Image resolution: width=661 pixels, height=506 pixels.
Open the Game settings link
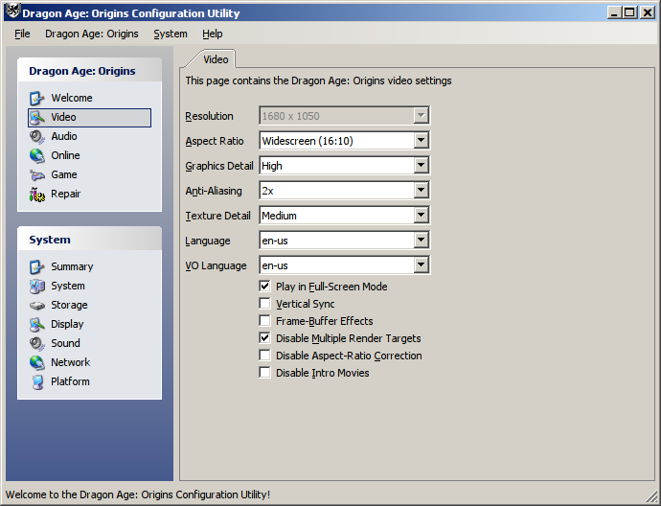click(x=64, y=174)
